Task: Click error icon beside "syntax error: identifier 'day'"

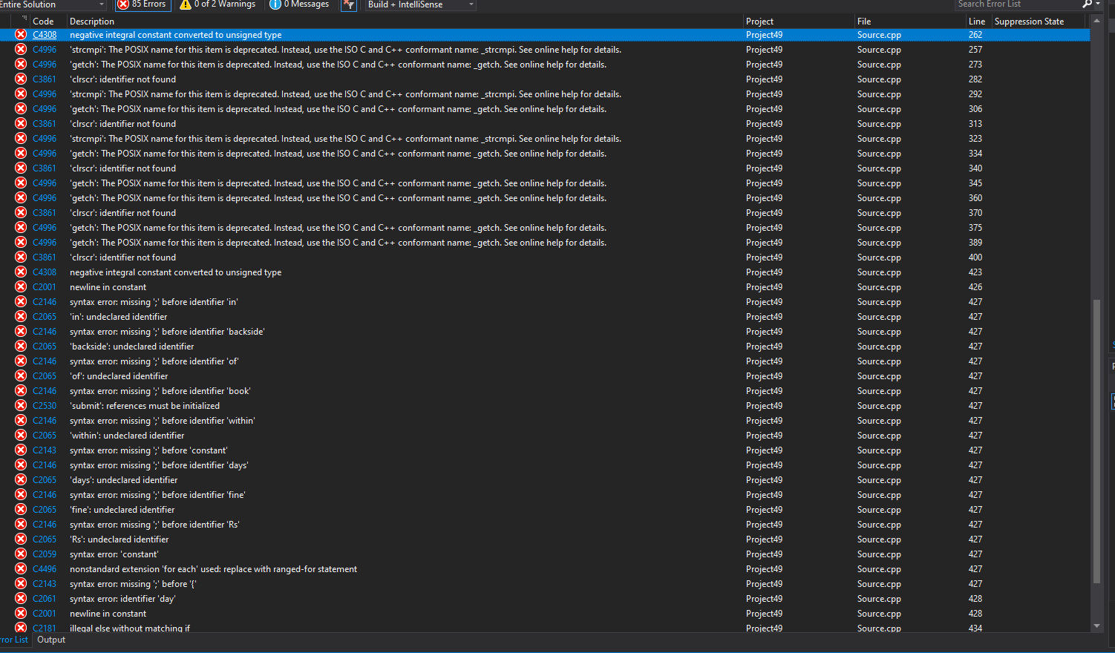Action: [21, 599]
